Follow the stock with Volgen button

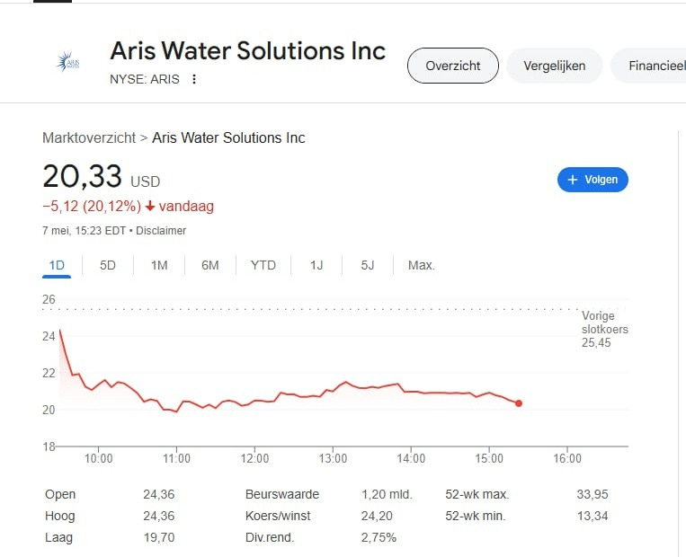point(592,180)
